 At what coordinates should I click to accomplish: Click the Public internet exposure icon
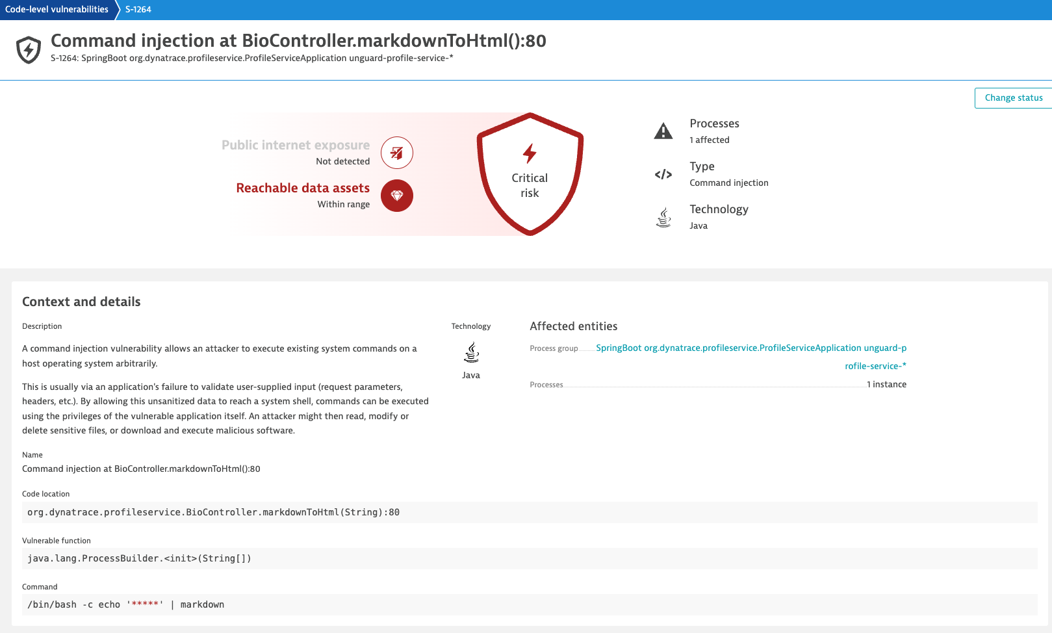tap(397, 153)
